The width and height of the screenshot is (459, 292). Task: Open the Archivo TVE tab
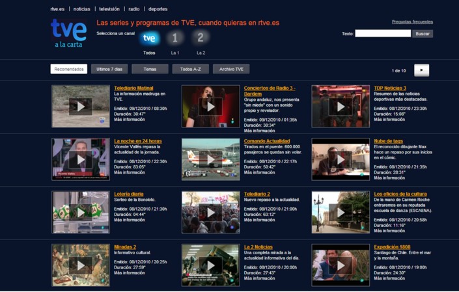[x=231, y=70]
